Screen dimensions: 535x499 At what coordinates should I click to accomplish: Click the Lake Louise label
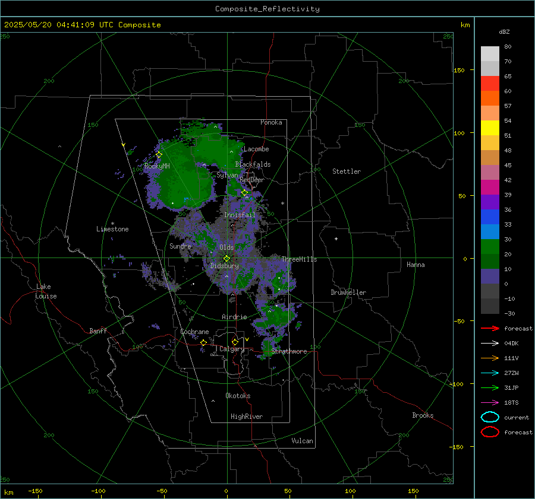pos(46,291)
